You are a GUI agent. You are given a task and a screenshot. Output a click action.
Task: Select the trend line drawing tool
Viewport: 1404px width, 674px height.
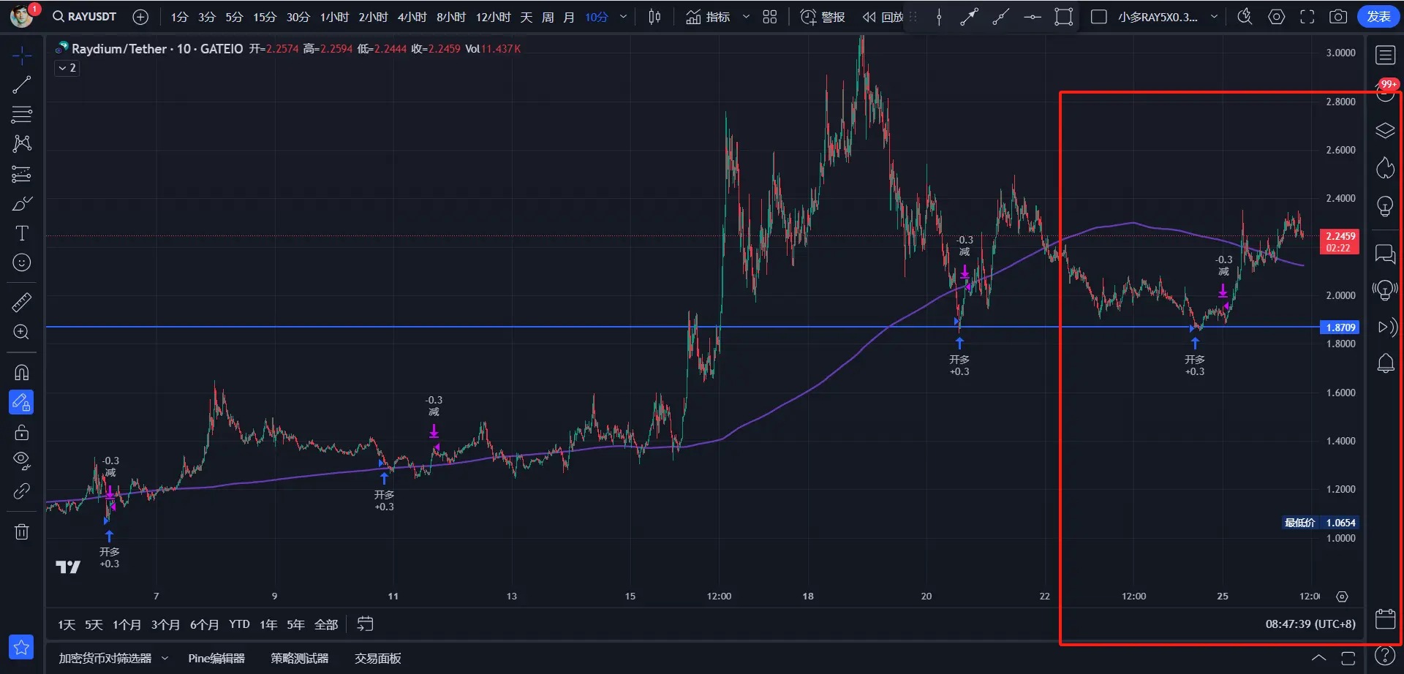click(22, 85)
